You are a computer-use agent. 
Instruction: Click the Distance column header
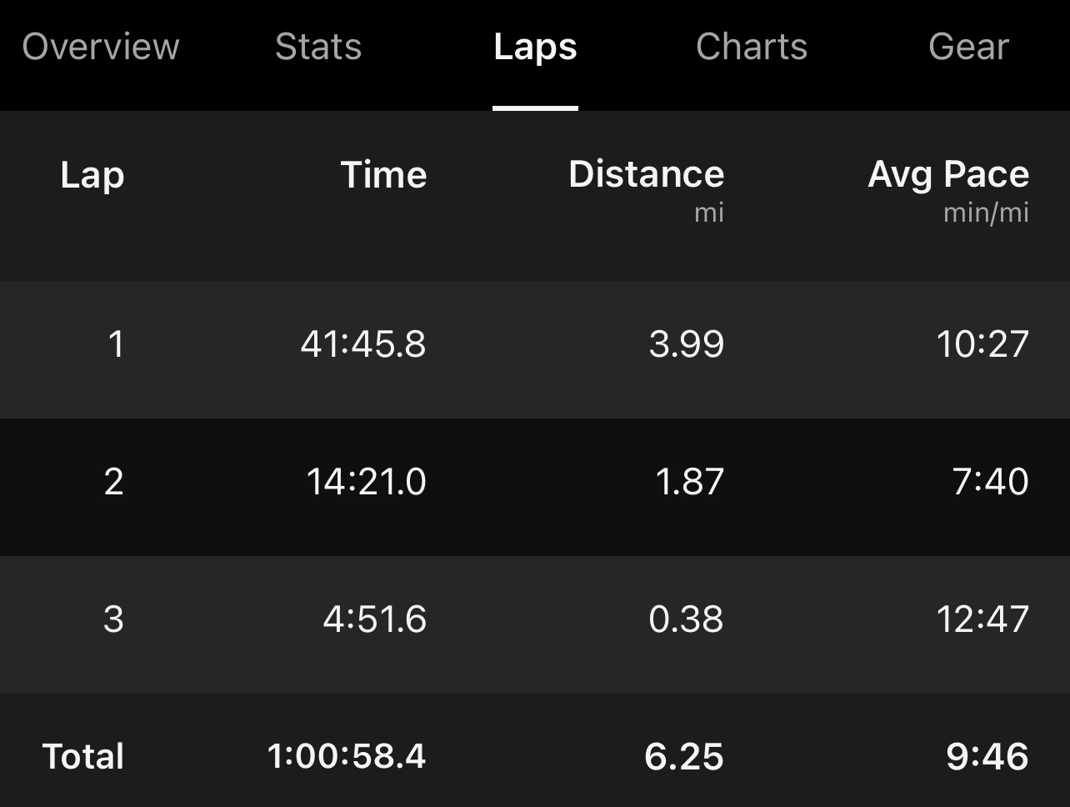click(646, 175)
